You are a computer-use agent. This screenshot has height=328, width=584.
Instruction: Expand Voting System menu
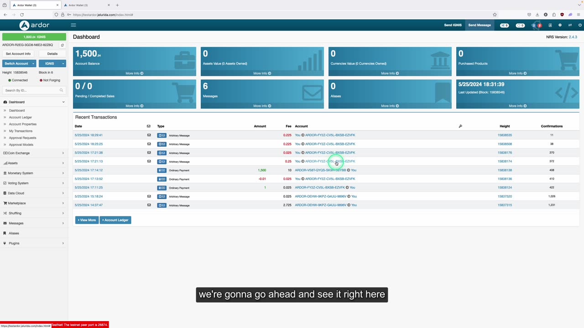(34, 183)
